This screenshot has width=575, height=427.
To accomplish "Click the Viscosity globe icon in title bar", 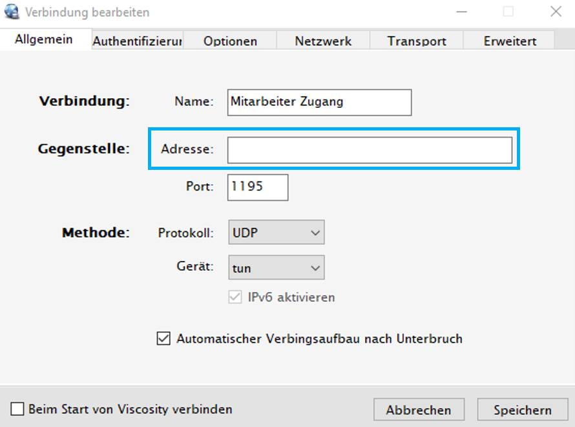I will 12,12.
